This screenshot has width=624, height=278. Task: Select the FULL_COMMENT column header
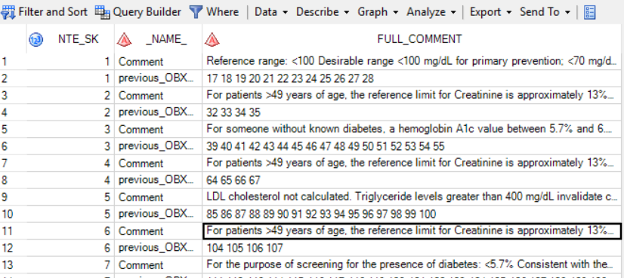(x=412, y=39)
